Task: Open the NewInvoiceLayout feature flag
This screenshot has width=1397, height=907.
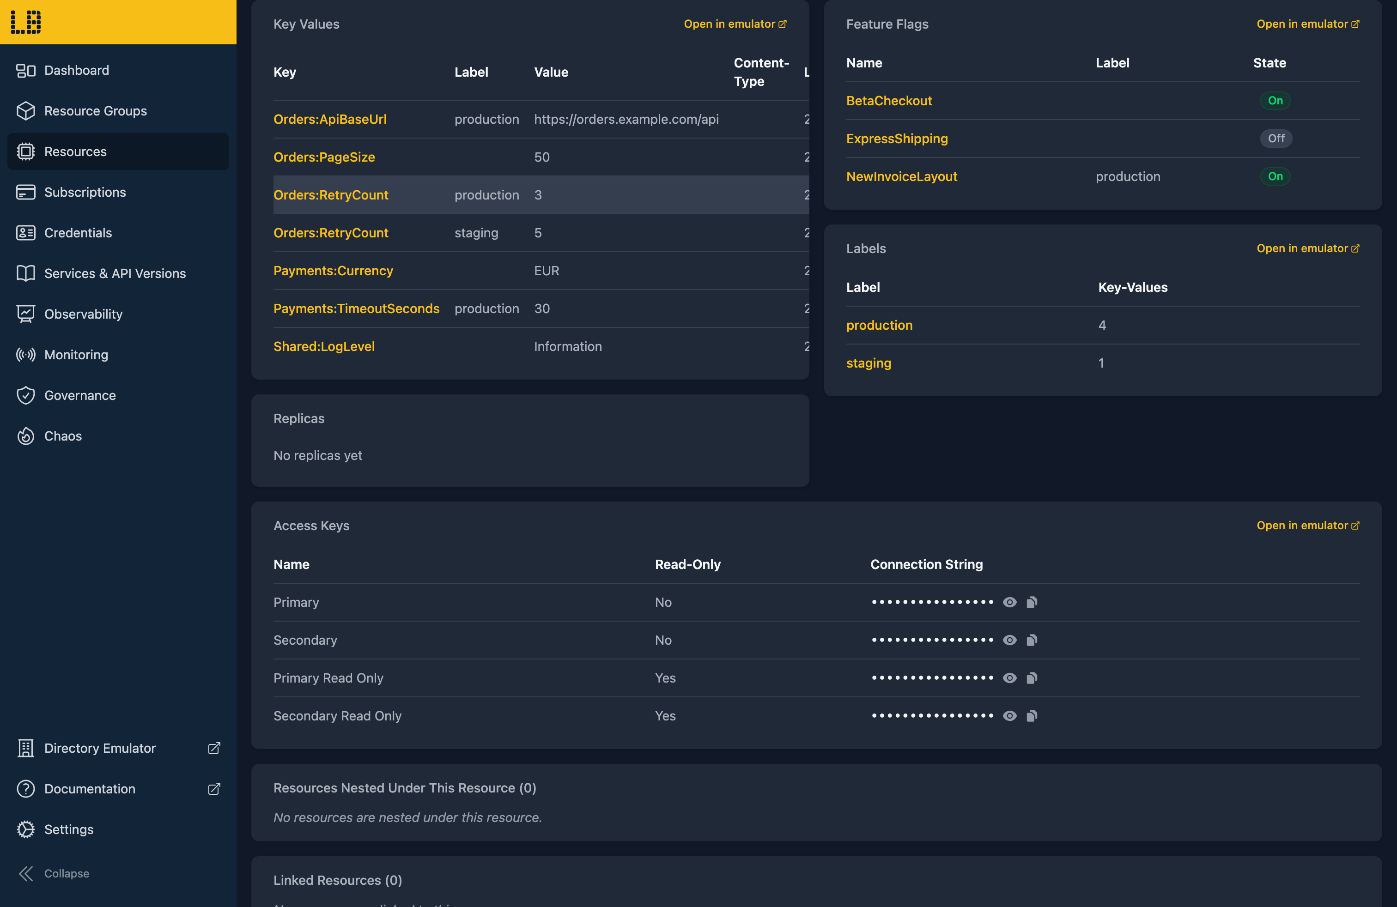Action: (x=902, y=176)
